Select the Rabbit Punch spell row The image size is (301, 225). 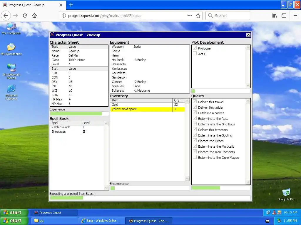tap(77, 127)
